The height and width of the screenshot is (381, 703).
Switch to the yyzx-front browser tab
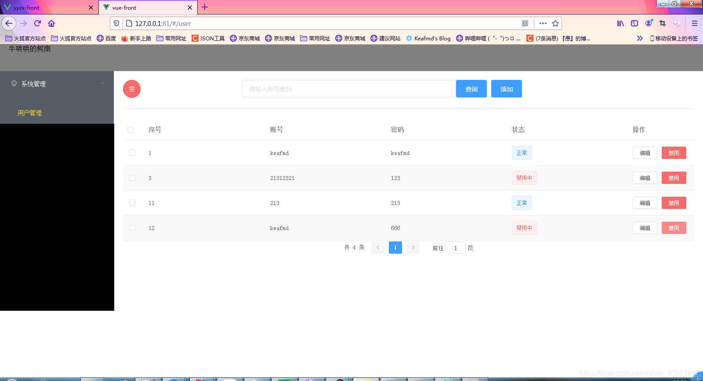[x=49, y=7]
